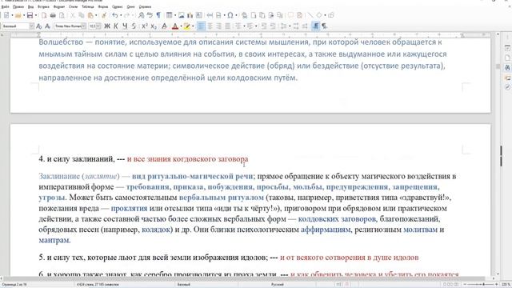Click the Insert Comment icon
This screenshot has height=288, width=512.
pyautogui.click(x=290, y=15)
